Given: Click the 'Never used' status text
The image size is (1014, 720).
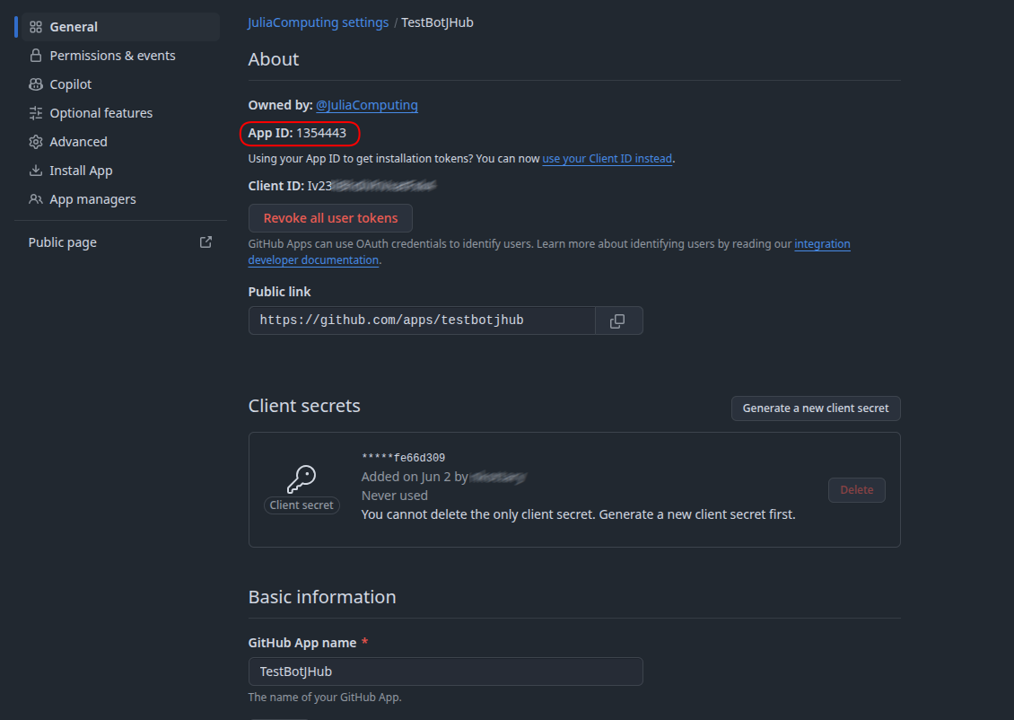Looking at the screenshot, I should [x=395, y=496].
